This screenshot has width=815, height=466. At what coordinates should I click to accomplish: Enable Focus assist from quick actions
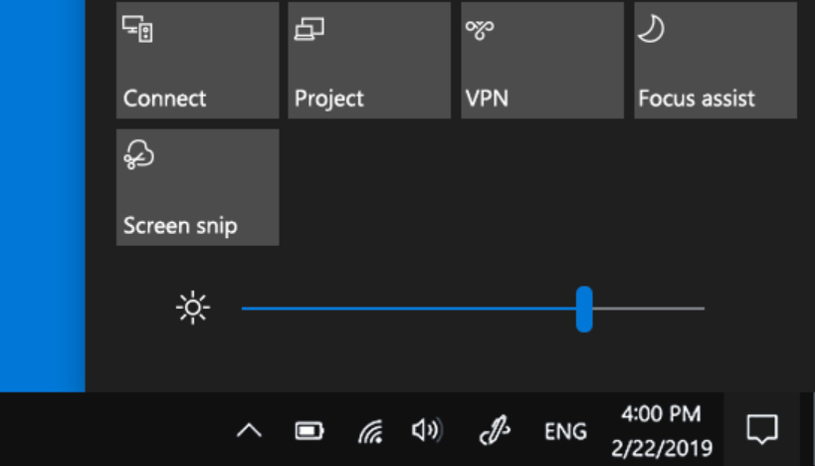[714, 61]
